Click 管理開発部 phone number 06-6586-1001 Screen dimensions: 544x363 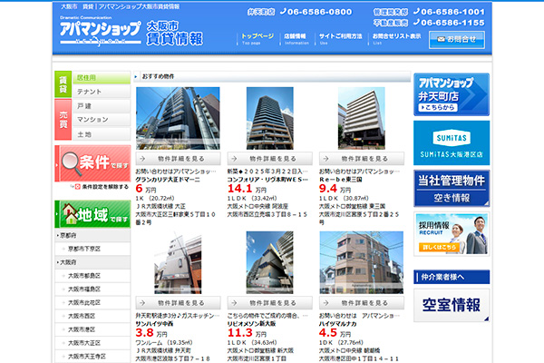(x=449, y=12)
